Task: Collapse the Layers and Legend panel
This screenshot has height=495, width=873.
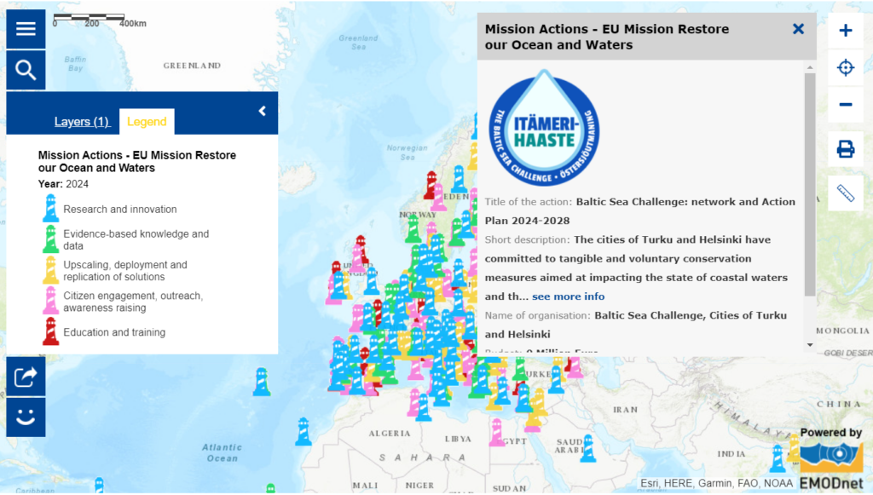Action: [263, 112]
